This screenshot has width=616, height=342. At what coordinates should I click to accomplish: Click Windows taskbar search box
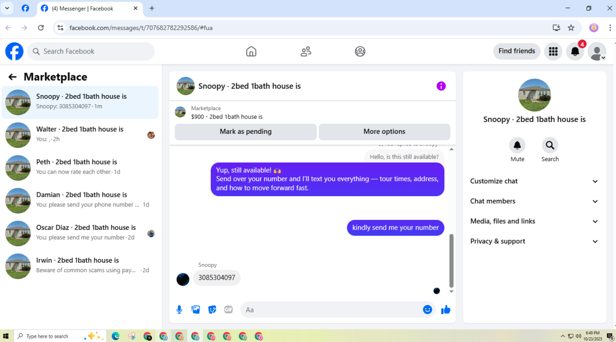tap(60, 336)
